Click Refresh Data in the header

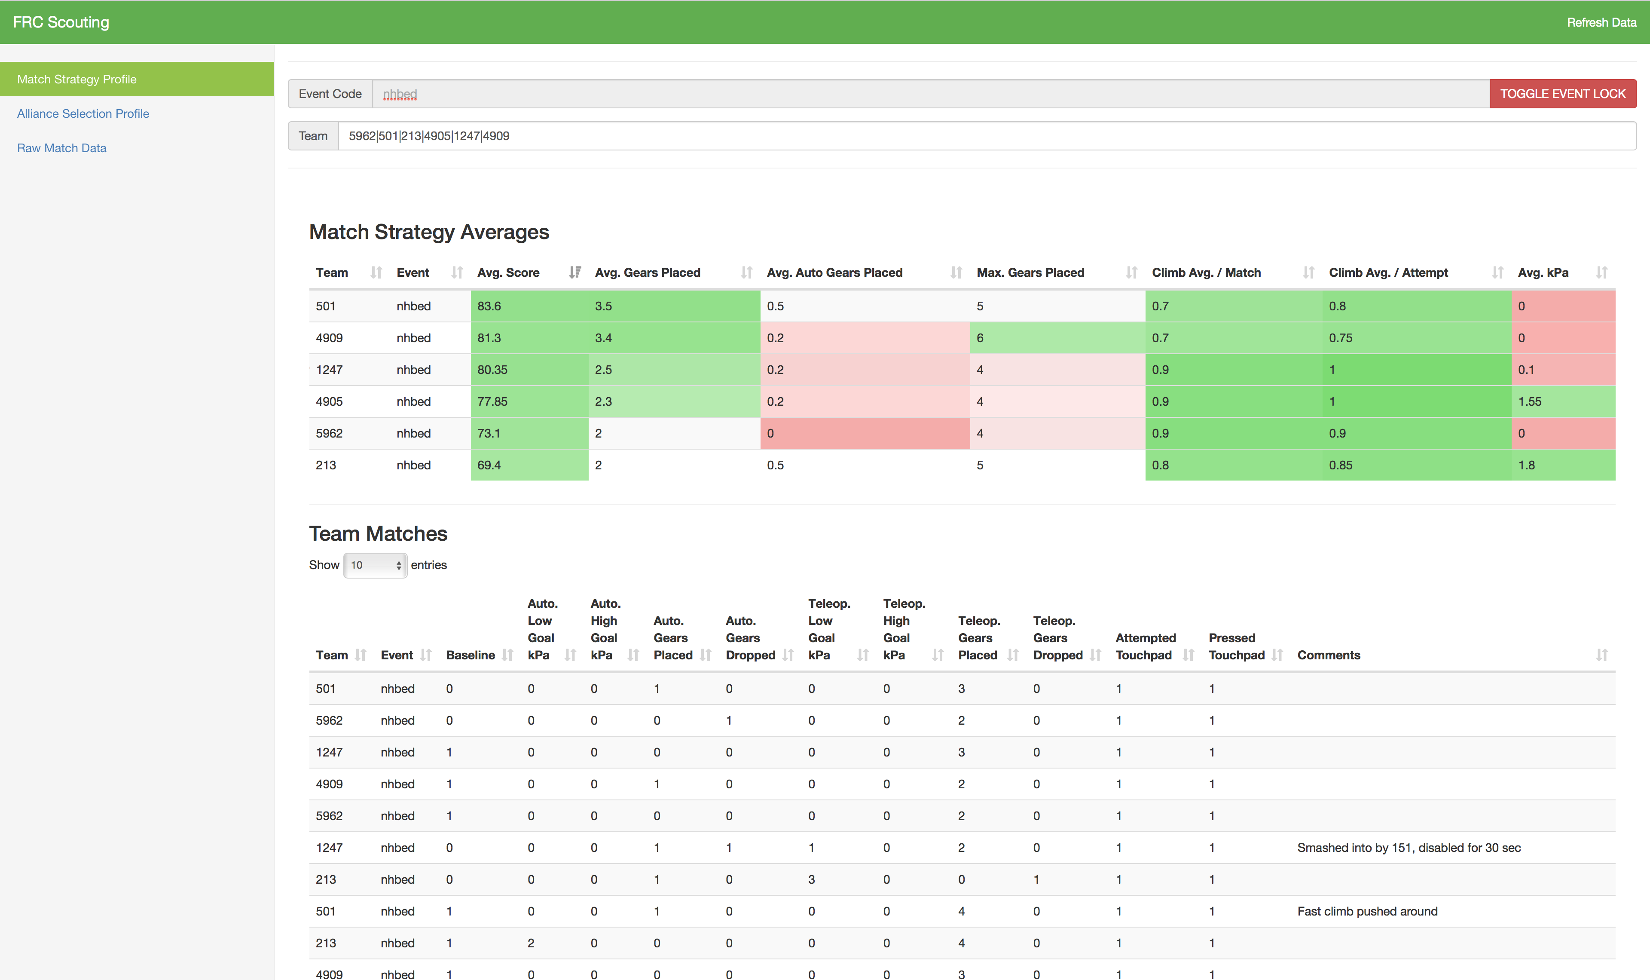pyautogui.click(x=1601, y=22)
